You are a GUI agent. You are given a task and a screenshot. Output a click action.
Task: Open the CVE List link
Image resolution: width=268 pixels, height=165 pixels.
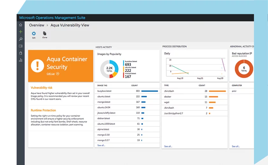(51, 74)
